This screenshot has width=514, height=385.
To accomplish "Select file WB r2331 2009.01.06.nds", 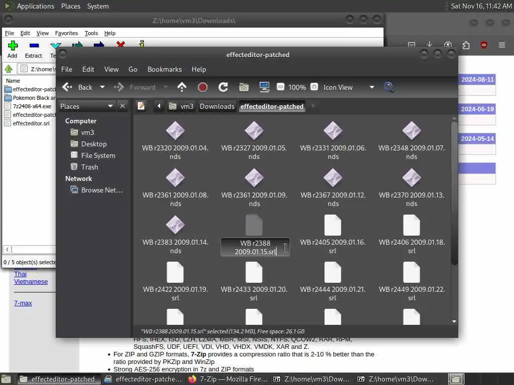I will tap(333, 140).
